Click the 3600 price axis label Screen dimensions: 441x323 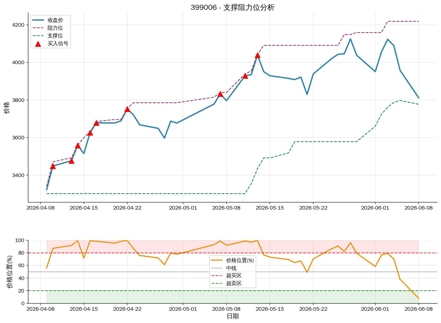pyautogui.click(x=18, y=138)
